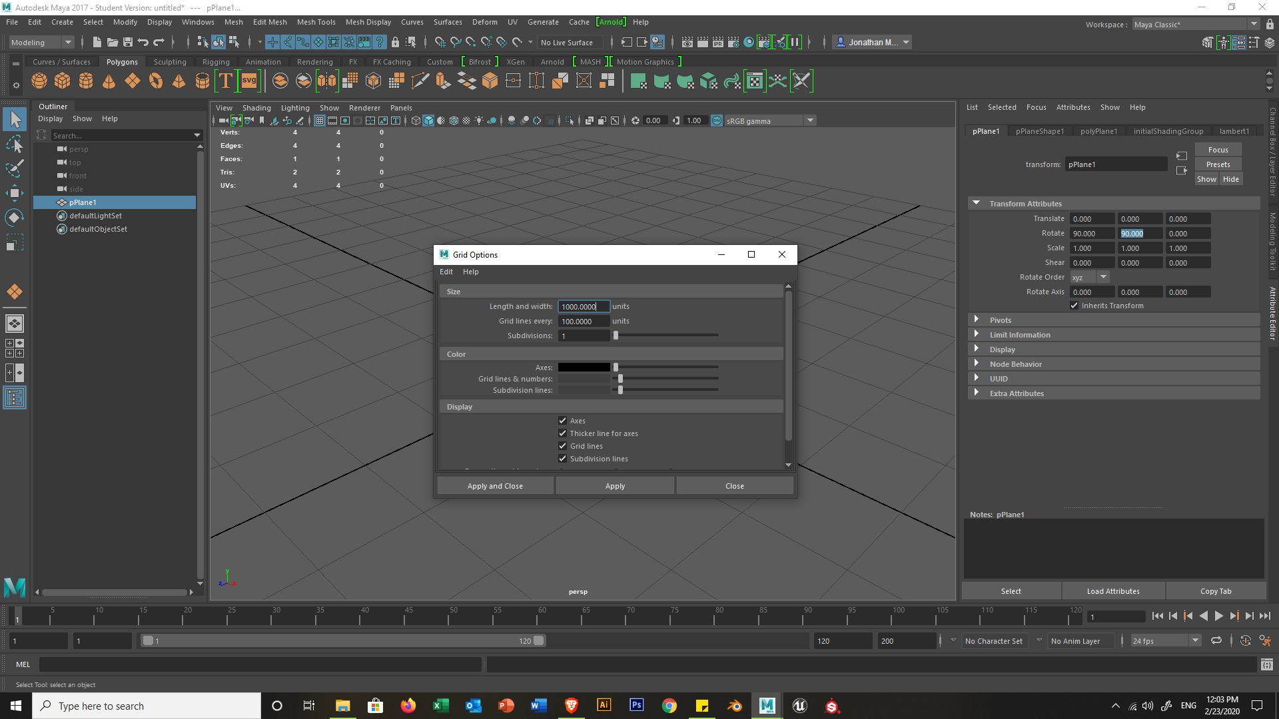The width and height of the screenshot is (1279, 719).
Task: Click Apply and Close button
Action: click(495, 486)
